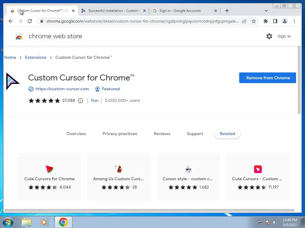305x228 pixels.
Task: Open the Support tab
Action: [195, 134]
